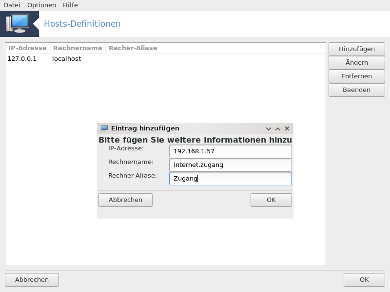Viewport: 390px width, 292px height.
Task: Click the 'Eintrag hinzufügen' title bar text
Action: 145,128
